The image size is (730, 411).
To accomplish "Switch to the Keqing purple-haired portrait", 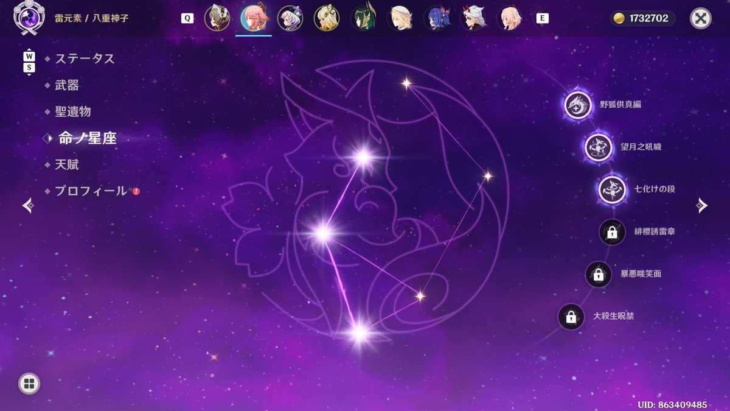I will coord(290,18).
